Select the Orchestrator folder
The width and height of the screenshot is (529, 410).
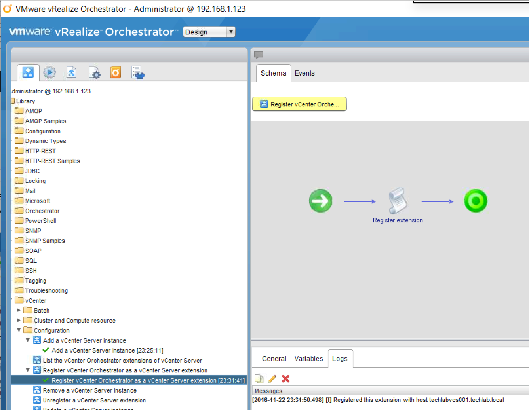[42, 211]
